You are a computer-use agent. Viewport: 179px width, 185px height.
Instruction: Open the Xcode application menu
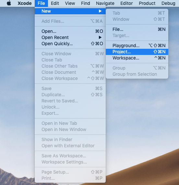[x=25, y=3]
